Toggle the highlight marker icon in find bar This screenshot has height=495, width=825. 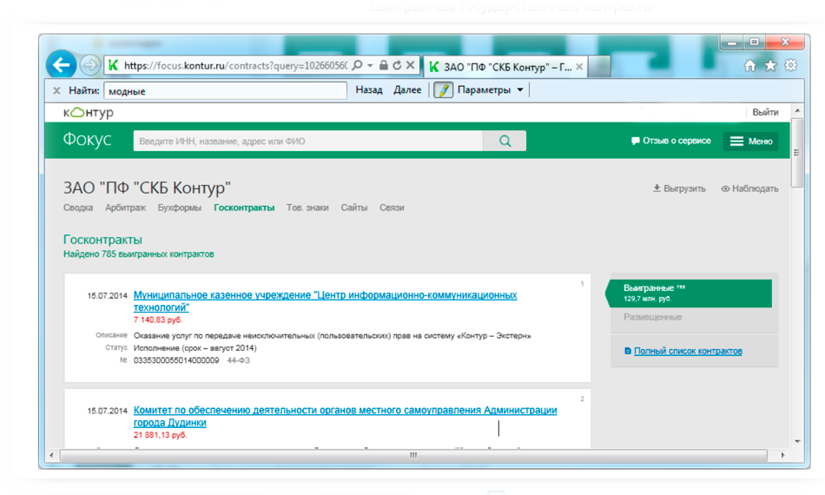[x=443, y=90]
